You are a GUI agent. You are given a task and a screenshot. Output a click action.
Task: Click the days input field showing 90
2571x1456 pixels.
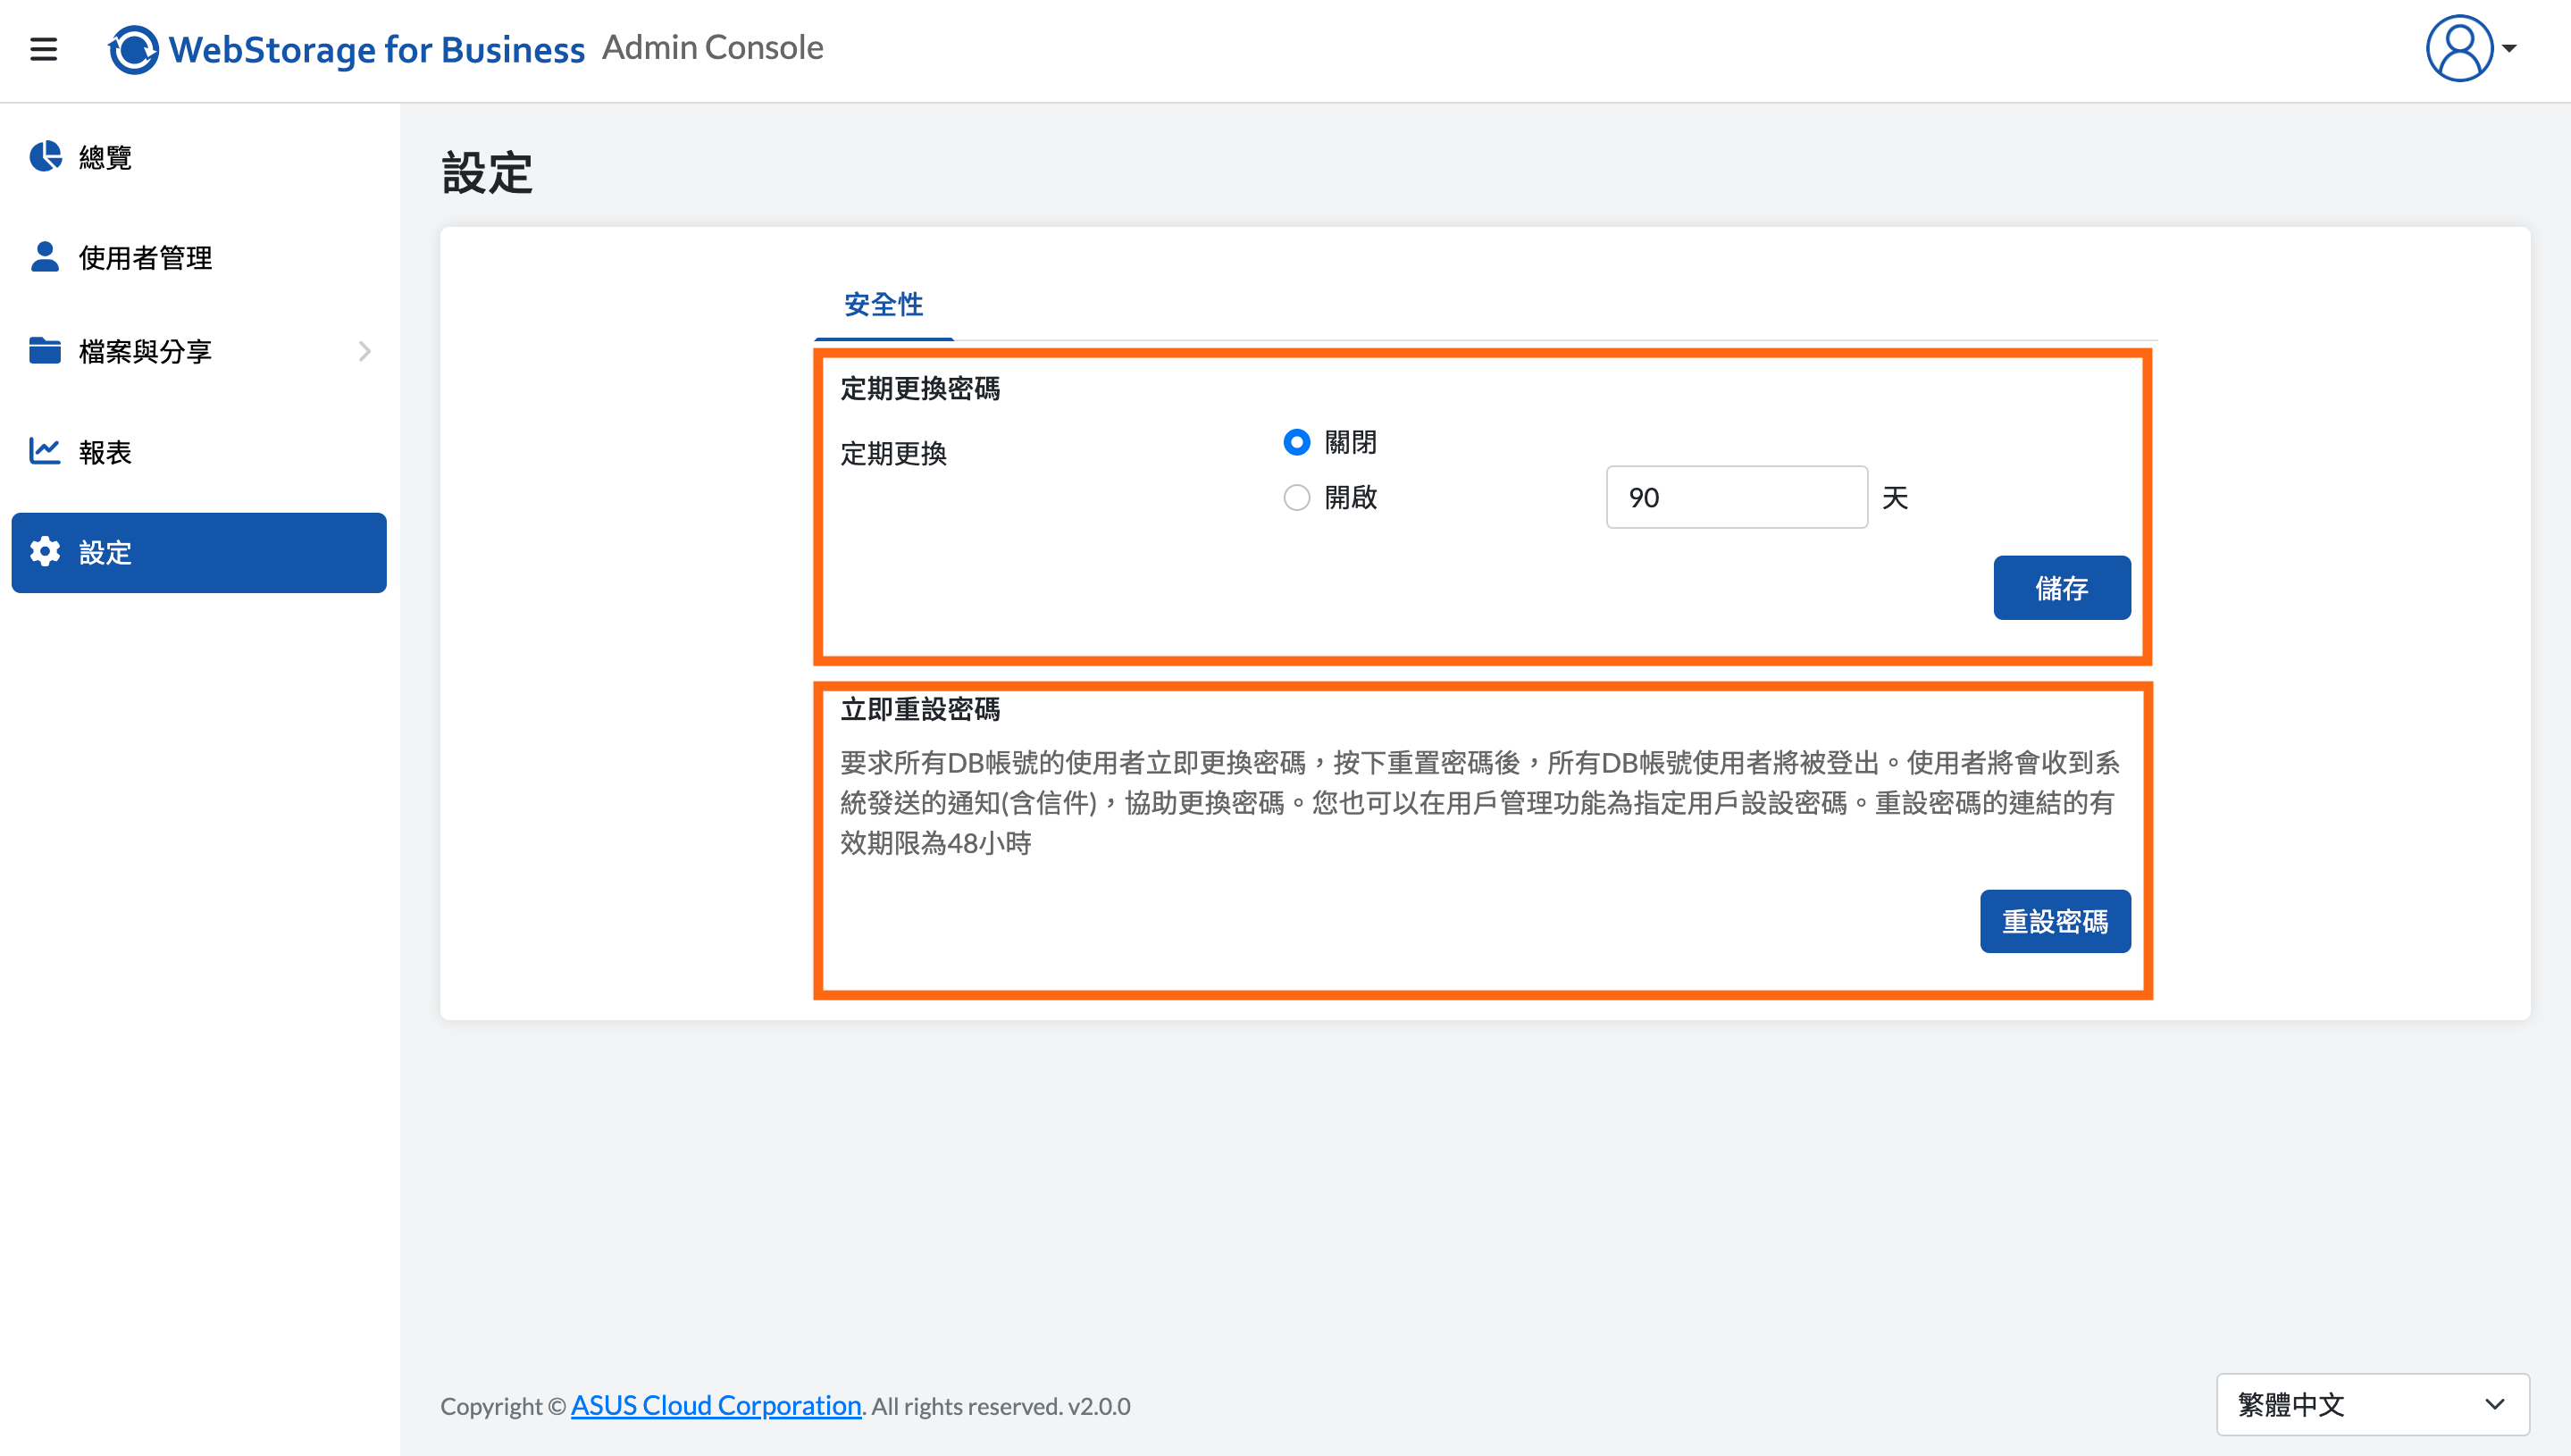(1736, 497)
